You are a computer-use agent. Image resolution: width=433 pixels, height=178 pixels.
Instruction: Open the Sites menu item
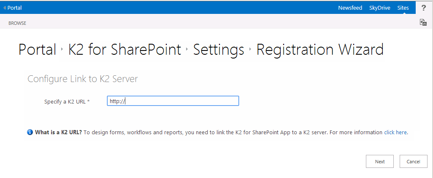pos(403,8)
